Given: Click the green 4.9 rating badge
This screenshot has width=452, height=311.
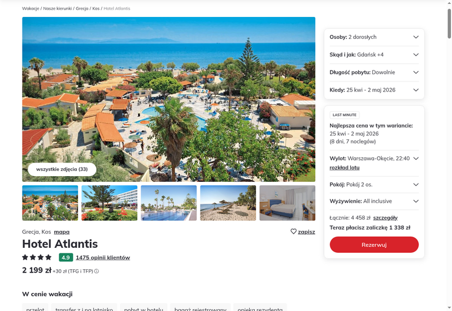Looking at the screenshot, I should [66, 257].
